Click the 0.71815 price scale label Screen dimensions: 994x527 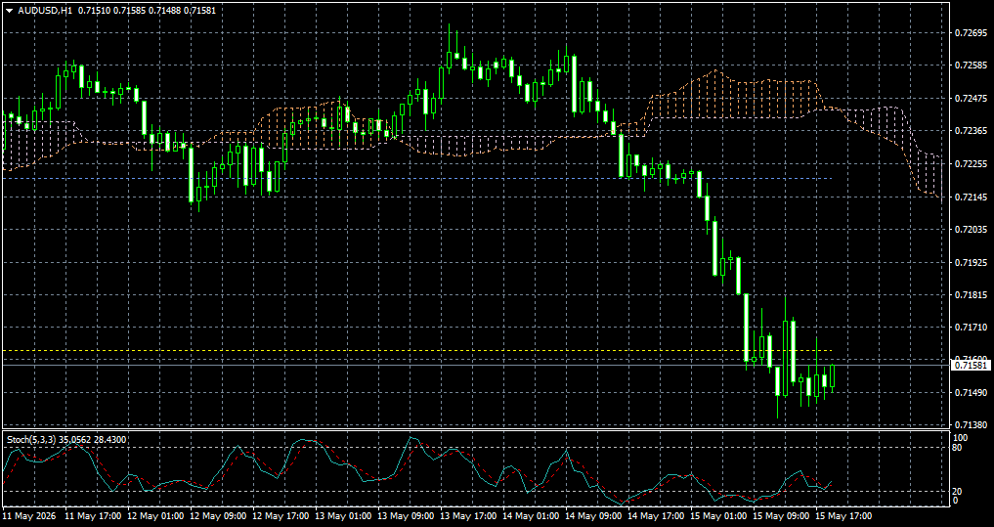(x=971, y=295)
